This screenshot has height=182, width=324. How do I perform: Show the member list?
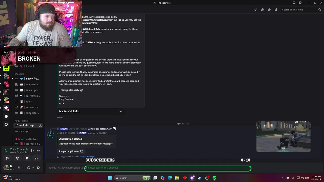tap(276, 10)
